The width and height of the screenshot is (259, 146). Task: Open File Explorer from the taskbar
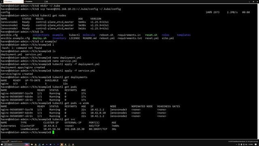[32, 144]
